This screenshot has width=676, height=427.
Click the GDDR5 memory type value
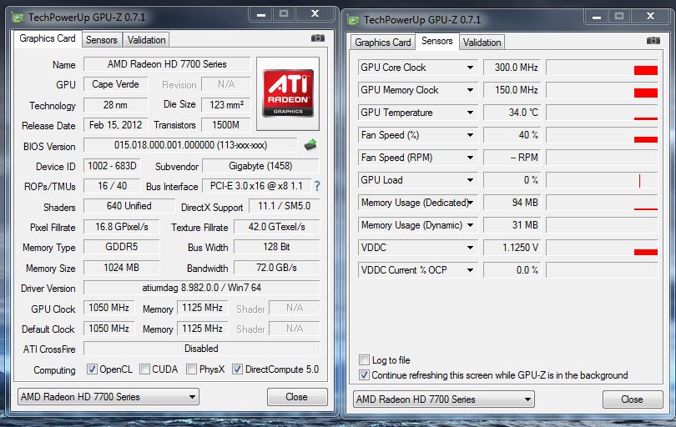click(121, 247)
